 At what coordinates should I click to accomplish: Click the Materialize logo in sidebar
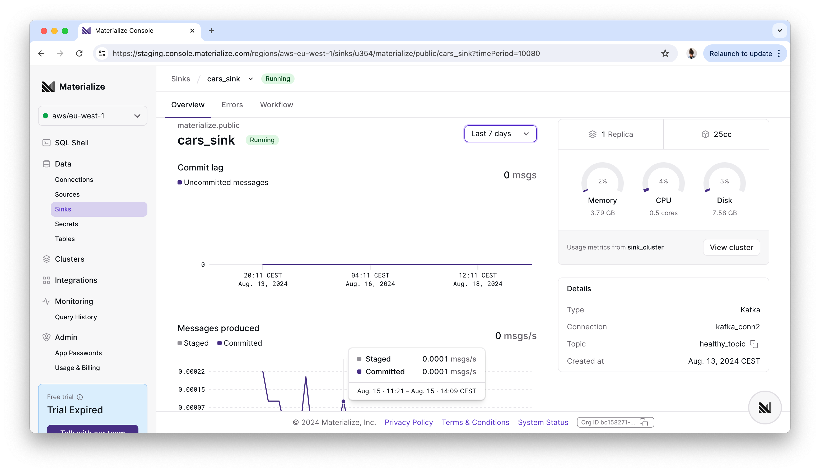[73, 87]
